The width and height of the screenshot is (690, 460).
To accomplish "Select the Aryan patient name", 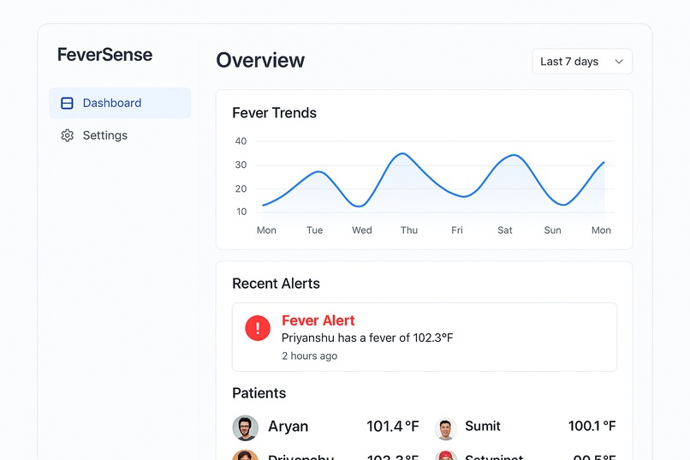I will [288, 427].
